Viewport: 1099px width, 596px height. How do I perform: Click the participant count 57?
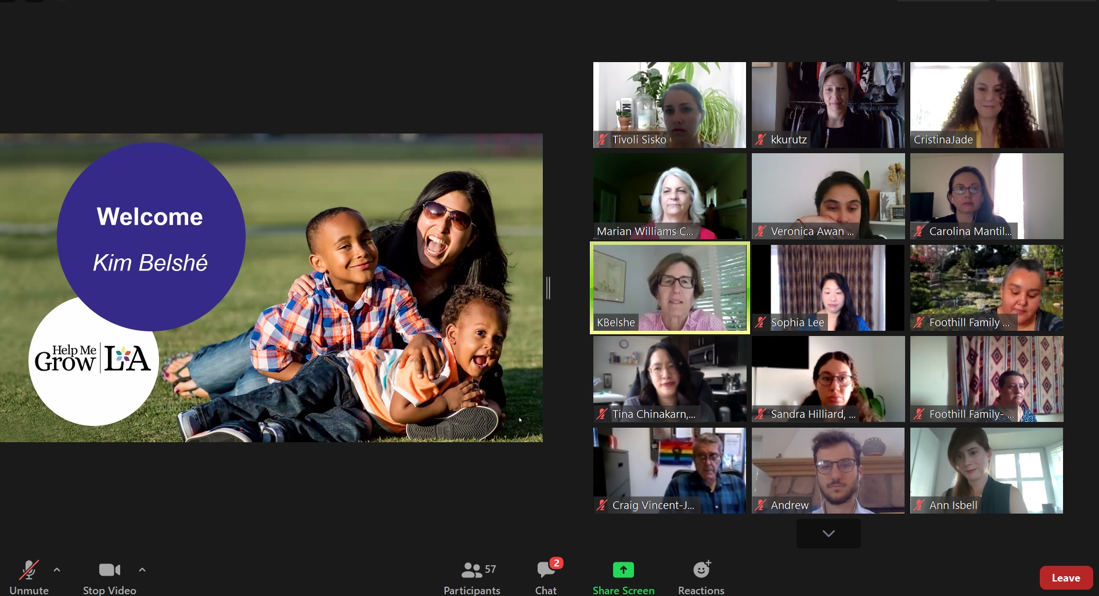[491, 569]
